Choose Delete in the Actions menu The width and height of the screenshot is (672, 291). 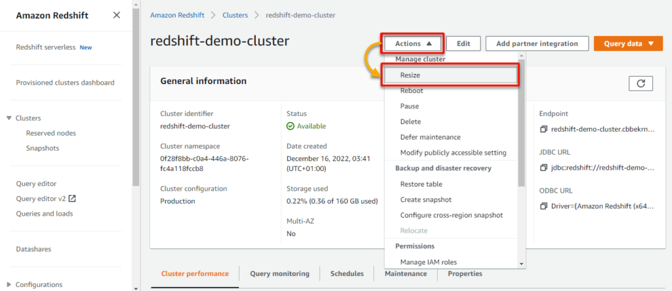coord(450,121)
